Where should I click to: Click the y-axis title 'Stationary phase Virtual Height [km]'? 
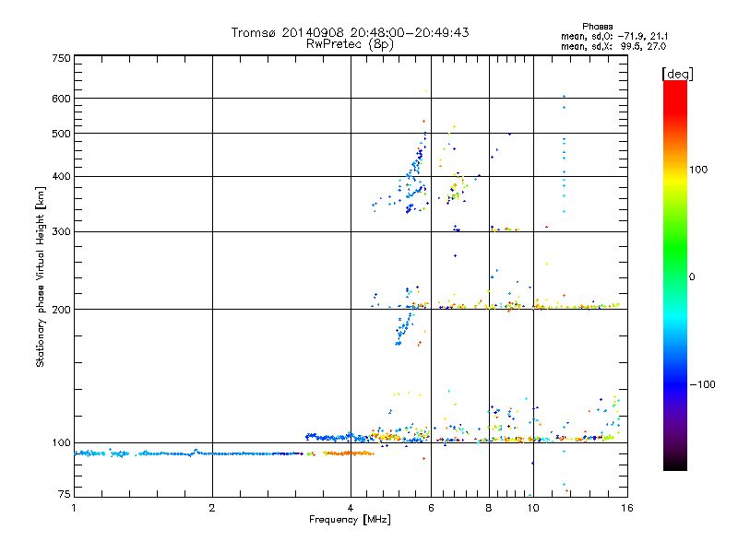pyautogui.click(x=40, y=277)
